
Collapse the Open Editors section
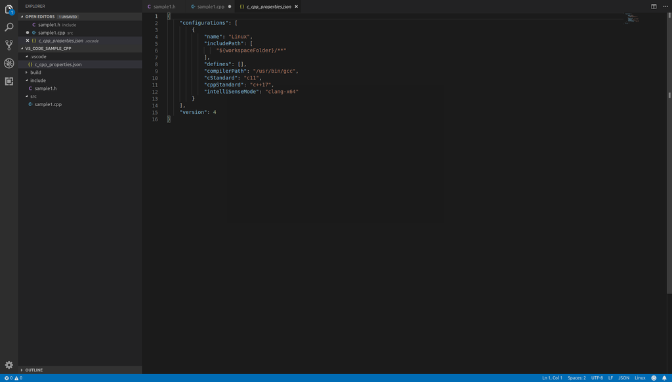[x=79, y=16]
